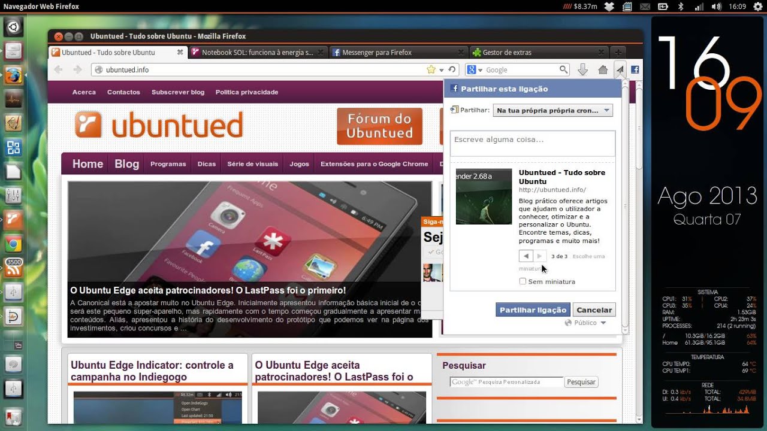Open Google Chrome from the launcher

click(x=13, y=244)
